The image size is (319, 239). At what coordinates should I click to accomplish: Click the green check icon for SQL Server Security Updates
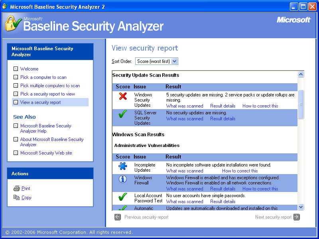point(123,114)
